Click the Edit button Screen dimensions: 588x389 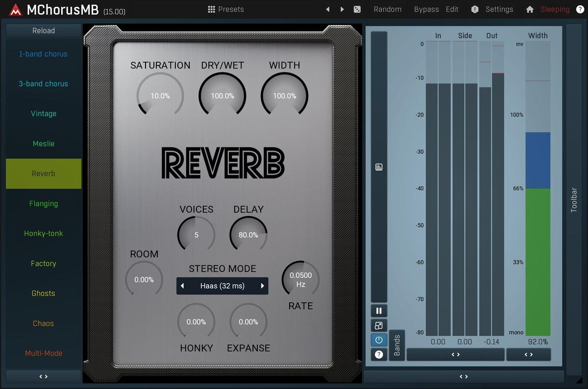tap(452, 9)
